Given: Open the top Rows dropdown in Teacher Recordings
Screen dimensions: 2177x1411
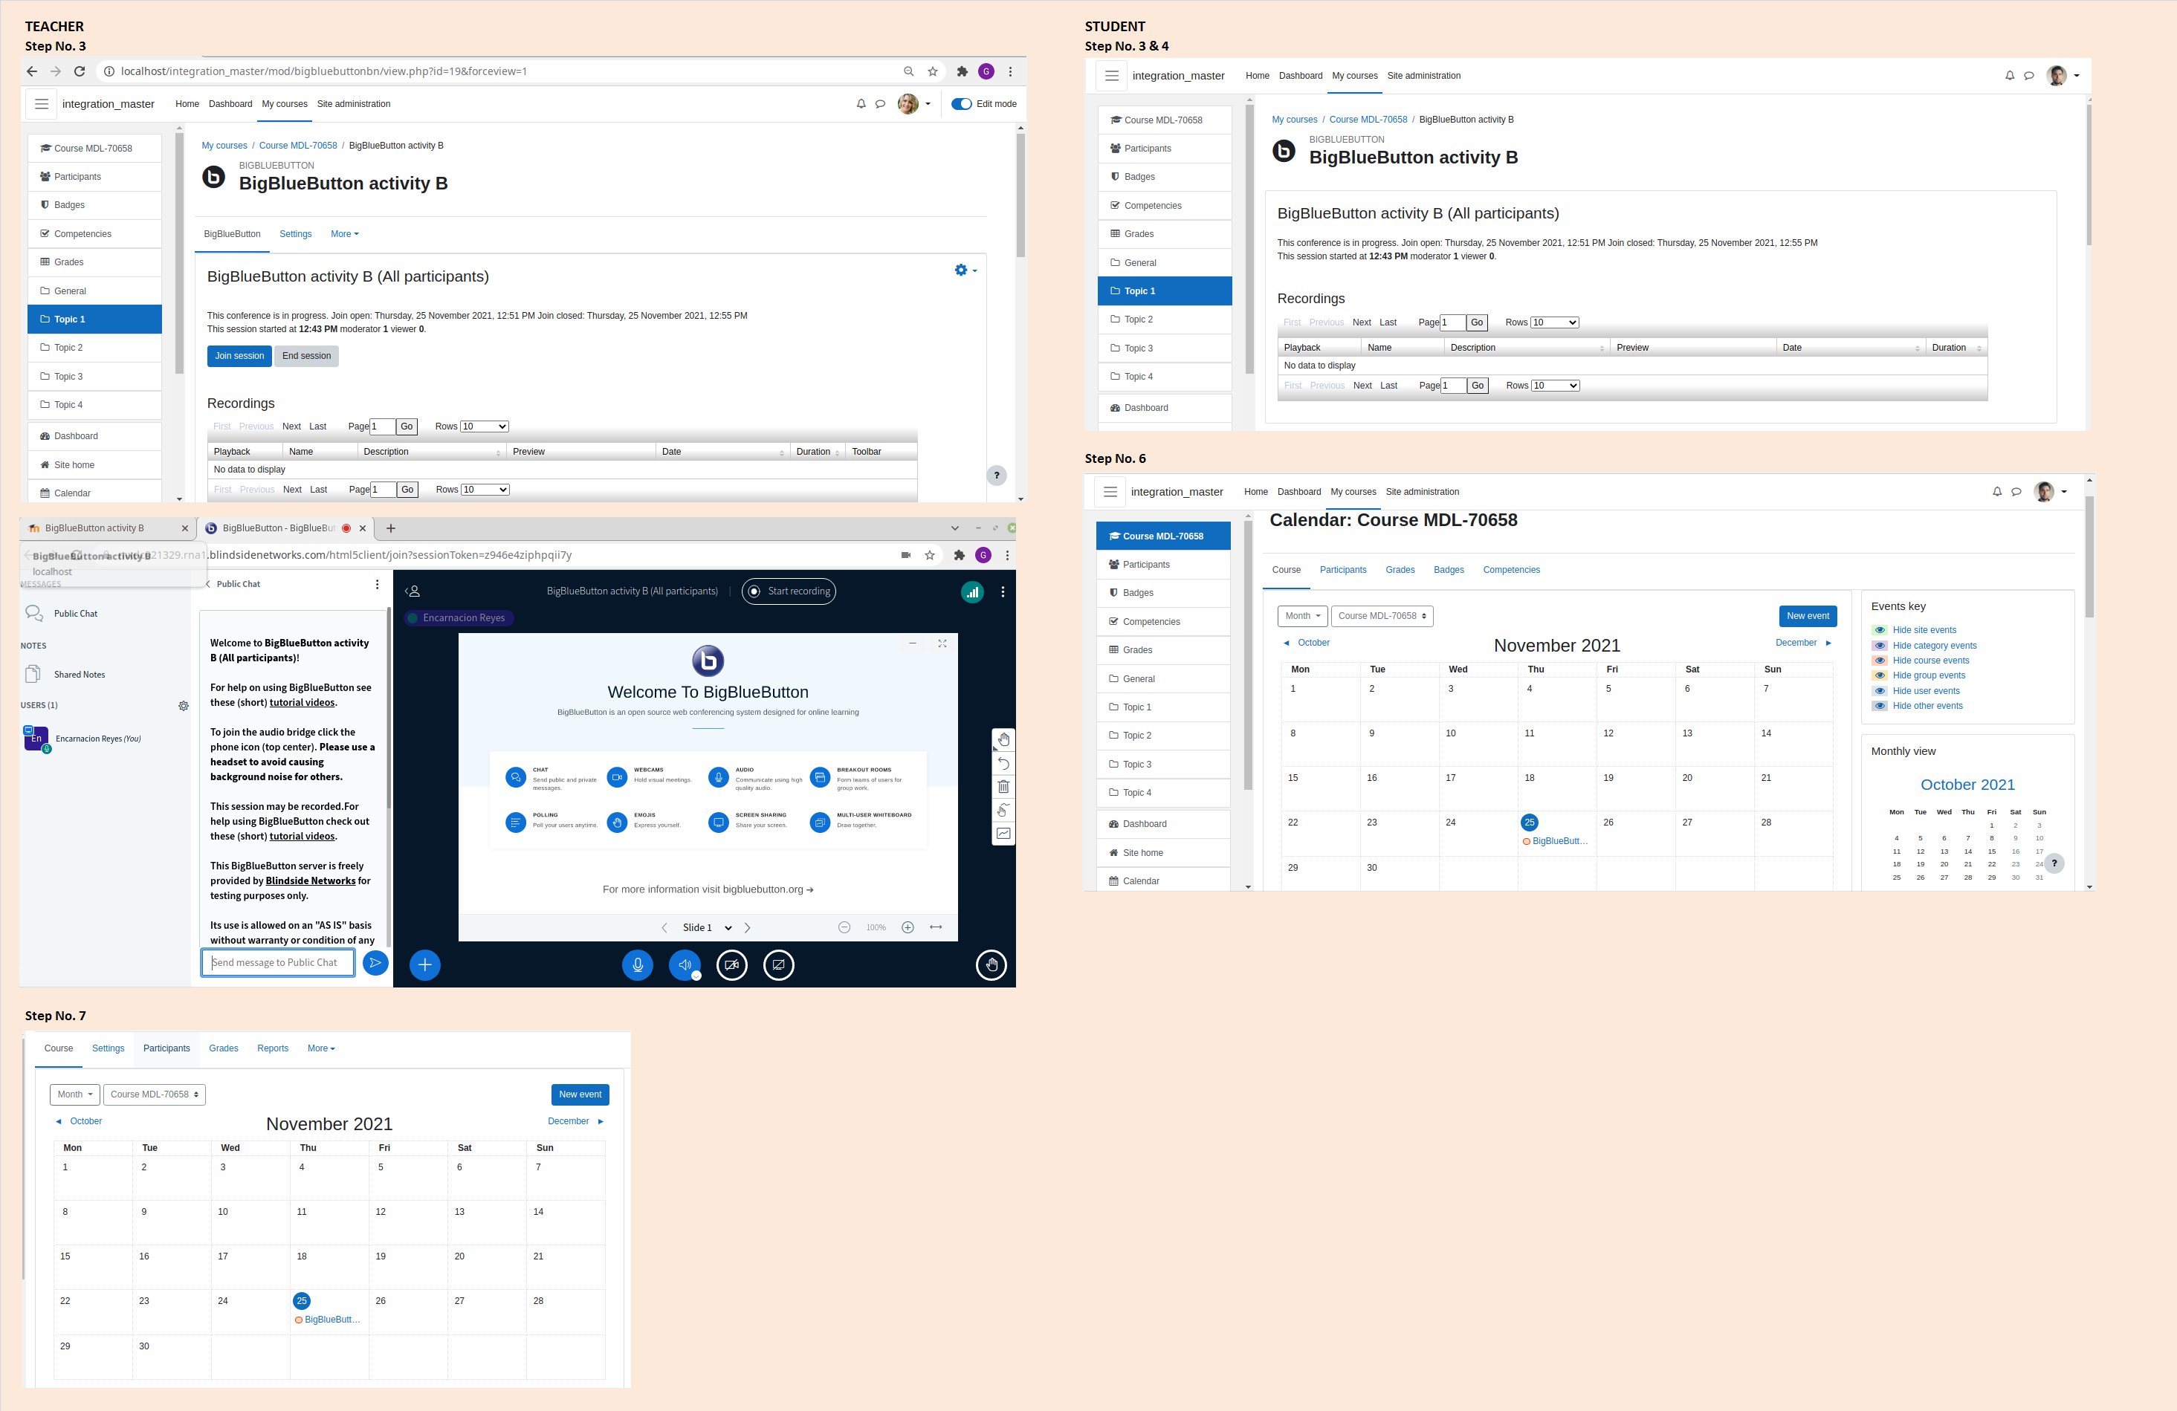Looking at the screenshot, I should pyautogui.click(x=484, y=426).
